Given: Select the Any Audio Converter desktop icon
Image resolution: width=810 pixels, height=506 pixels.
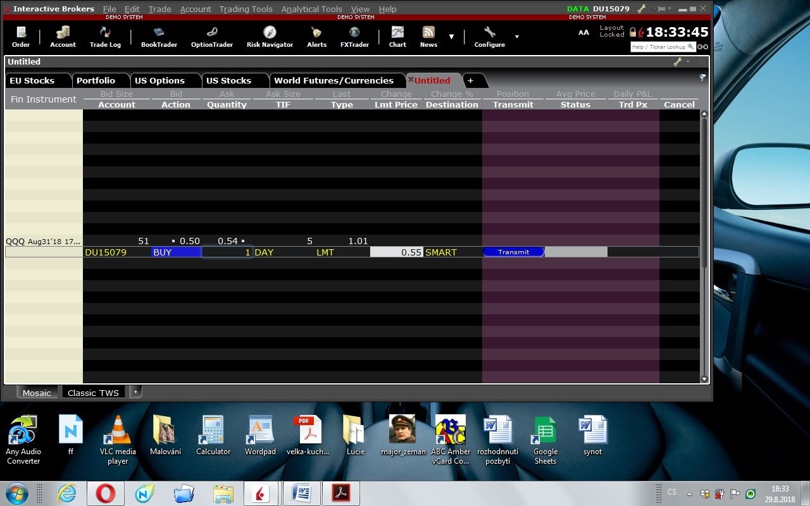Looking at the screenshot, I should pos(23,440).
